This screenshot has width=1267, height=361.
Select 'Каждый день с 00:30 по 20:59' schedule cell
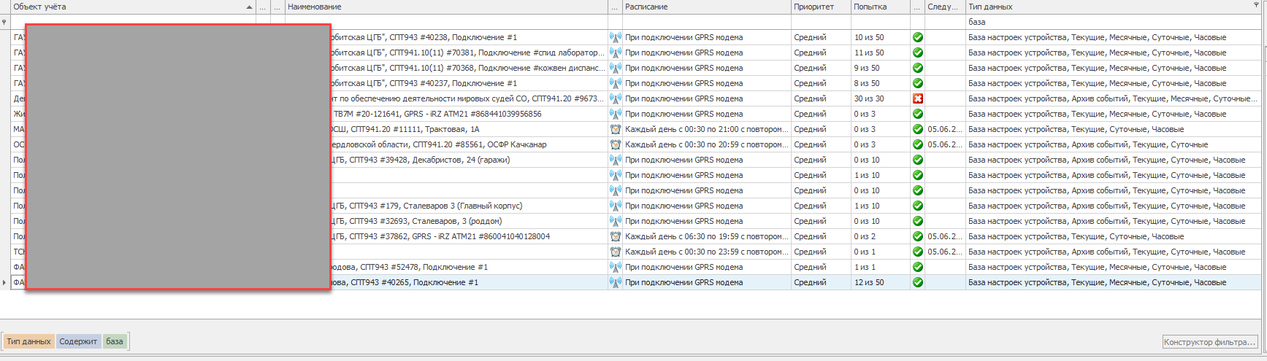(x=707, y=144)
